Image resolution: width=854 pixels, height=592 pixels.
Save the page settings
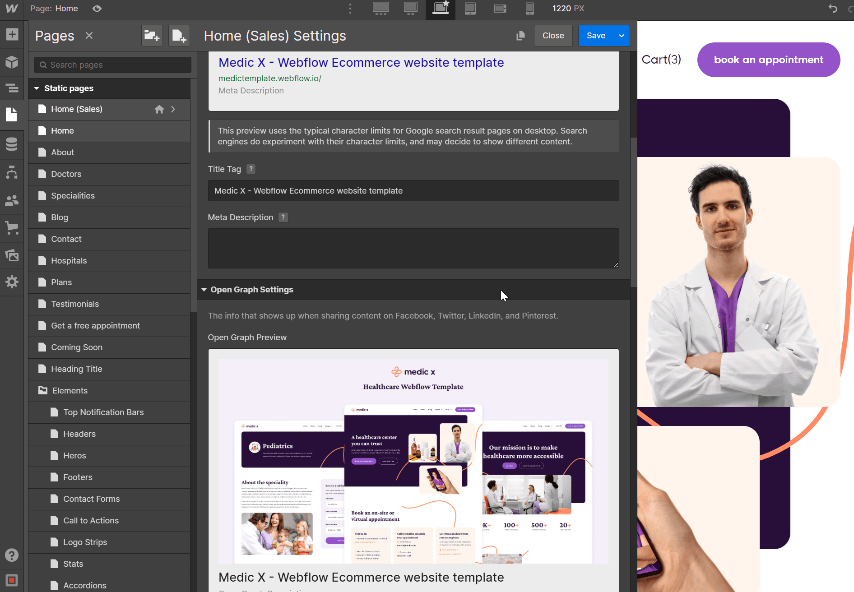point(596,36)
